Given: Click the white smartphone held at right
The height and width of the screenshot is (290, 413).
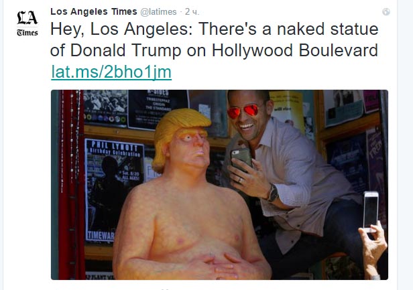Looking at the screenshot, I should coord(371,212).
